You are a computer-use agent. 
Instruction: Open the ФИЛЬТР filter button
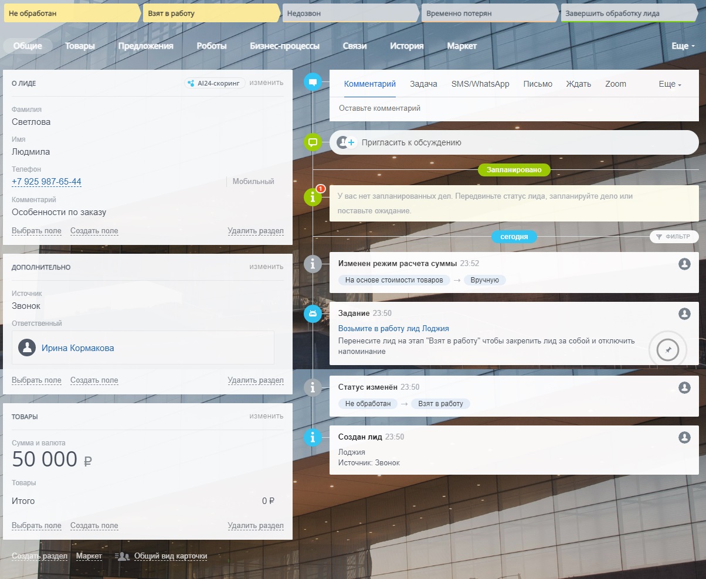pos(674,237)
